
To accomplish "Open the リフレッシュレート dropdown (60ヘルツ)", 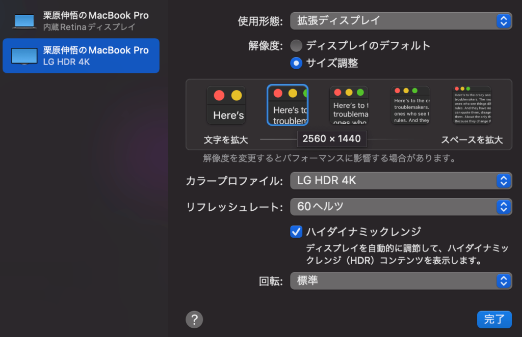I will 401,207.
